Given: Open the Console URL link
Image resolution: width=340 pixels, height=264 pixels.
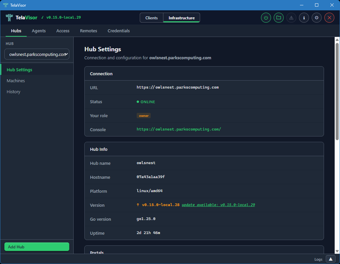Looking at the screenshot, I should tap(179, 129).
